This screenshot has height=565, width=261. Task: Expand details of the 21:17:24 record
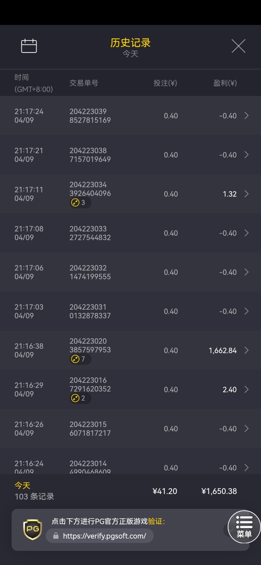pos(246,116)
